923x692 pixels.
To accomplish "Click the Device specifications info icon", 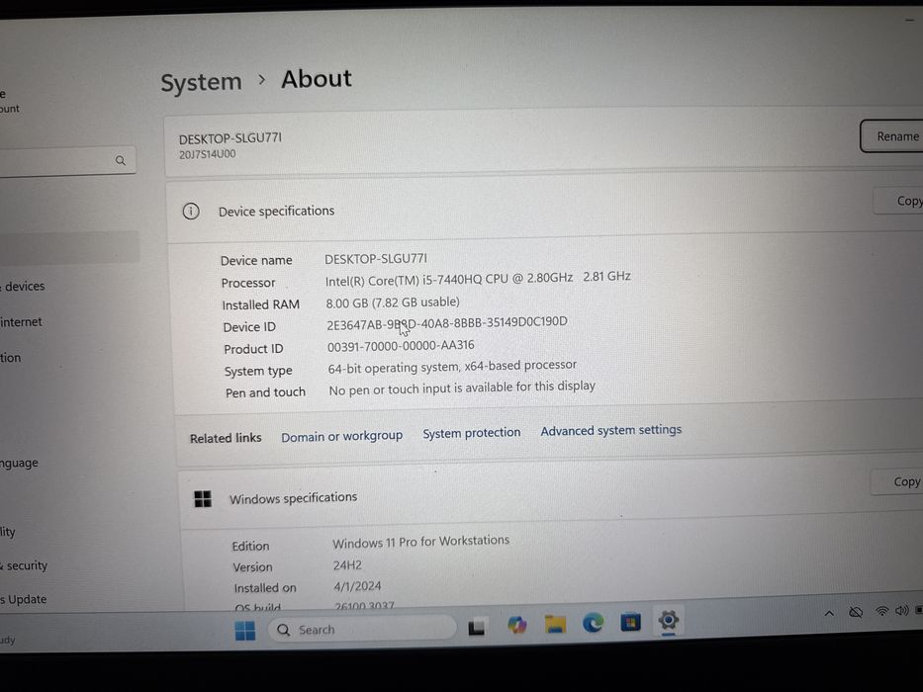I will (191, 212).
